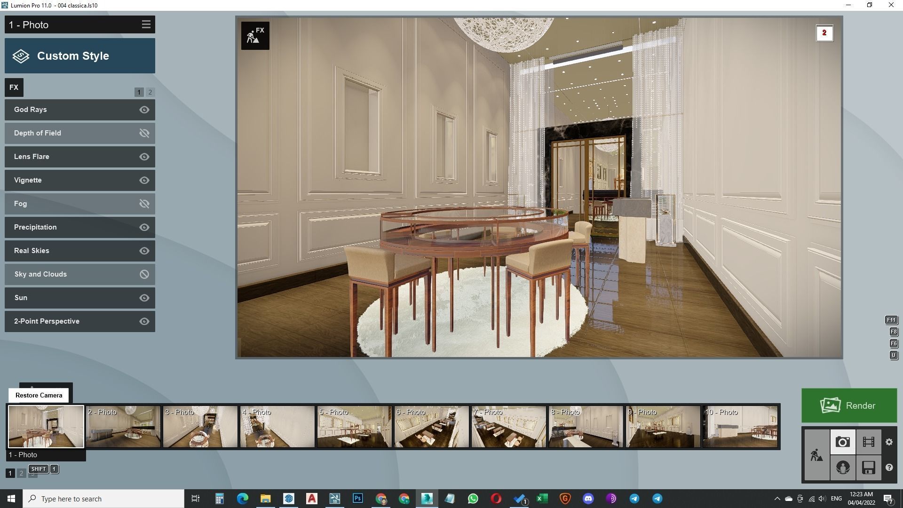Toggle Real Skies effect visibility
The width and height of the screenshot is (903, 508).
[x=144, y=251]
